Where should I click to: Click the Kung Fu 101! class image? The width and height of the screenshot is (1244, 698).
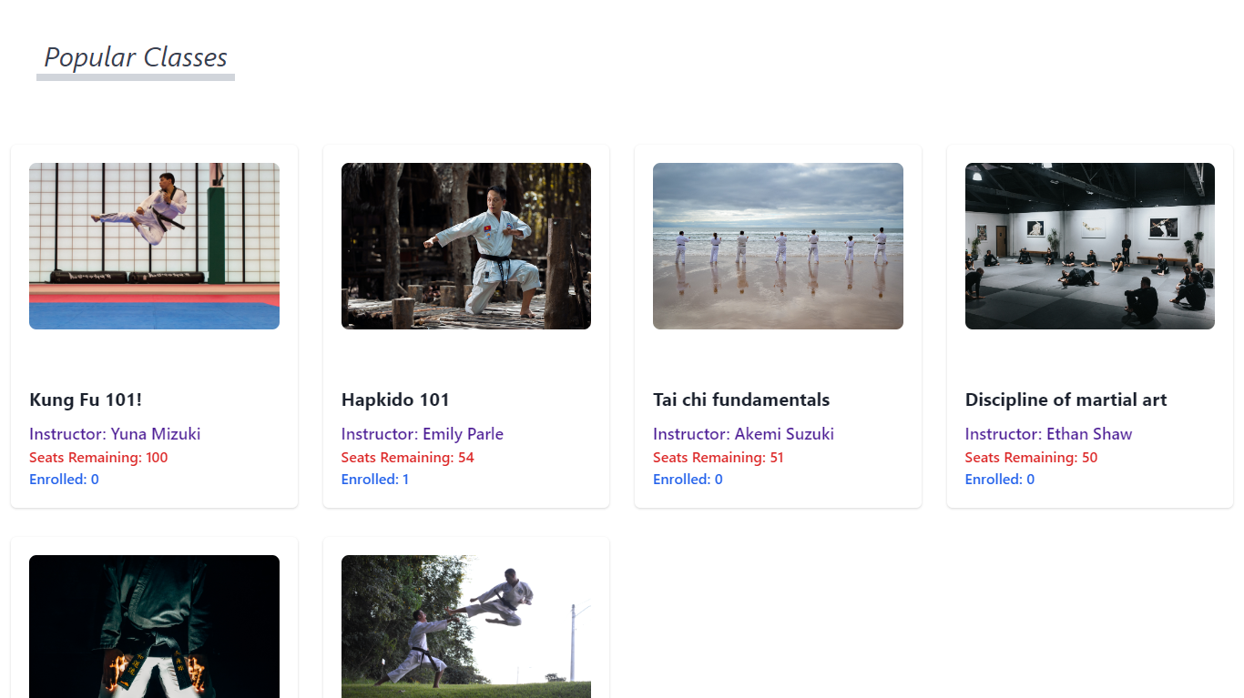[x=154, y=246]
